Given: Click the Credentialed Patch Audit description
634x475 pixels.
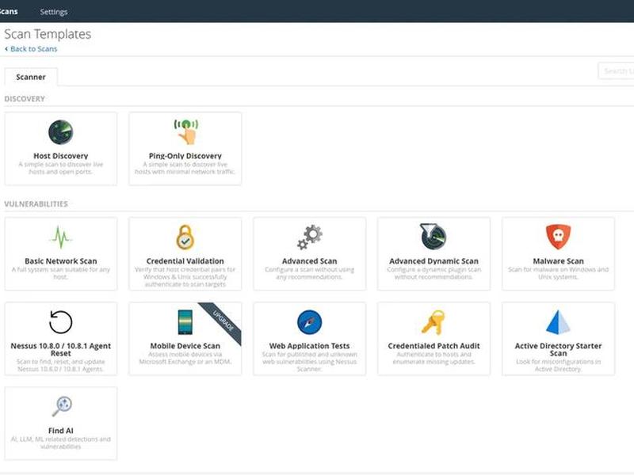Looking at the screenshot, I should tap(433, 358).
